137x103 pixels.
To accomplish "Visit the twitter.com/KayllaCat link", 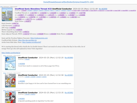I will point(11,53).
